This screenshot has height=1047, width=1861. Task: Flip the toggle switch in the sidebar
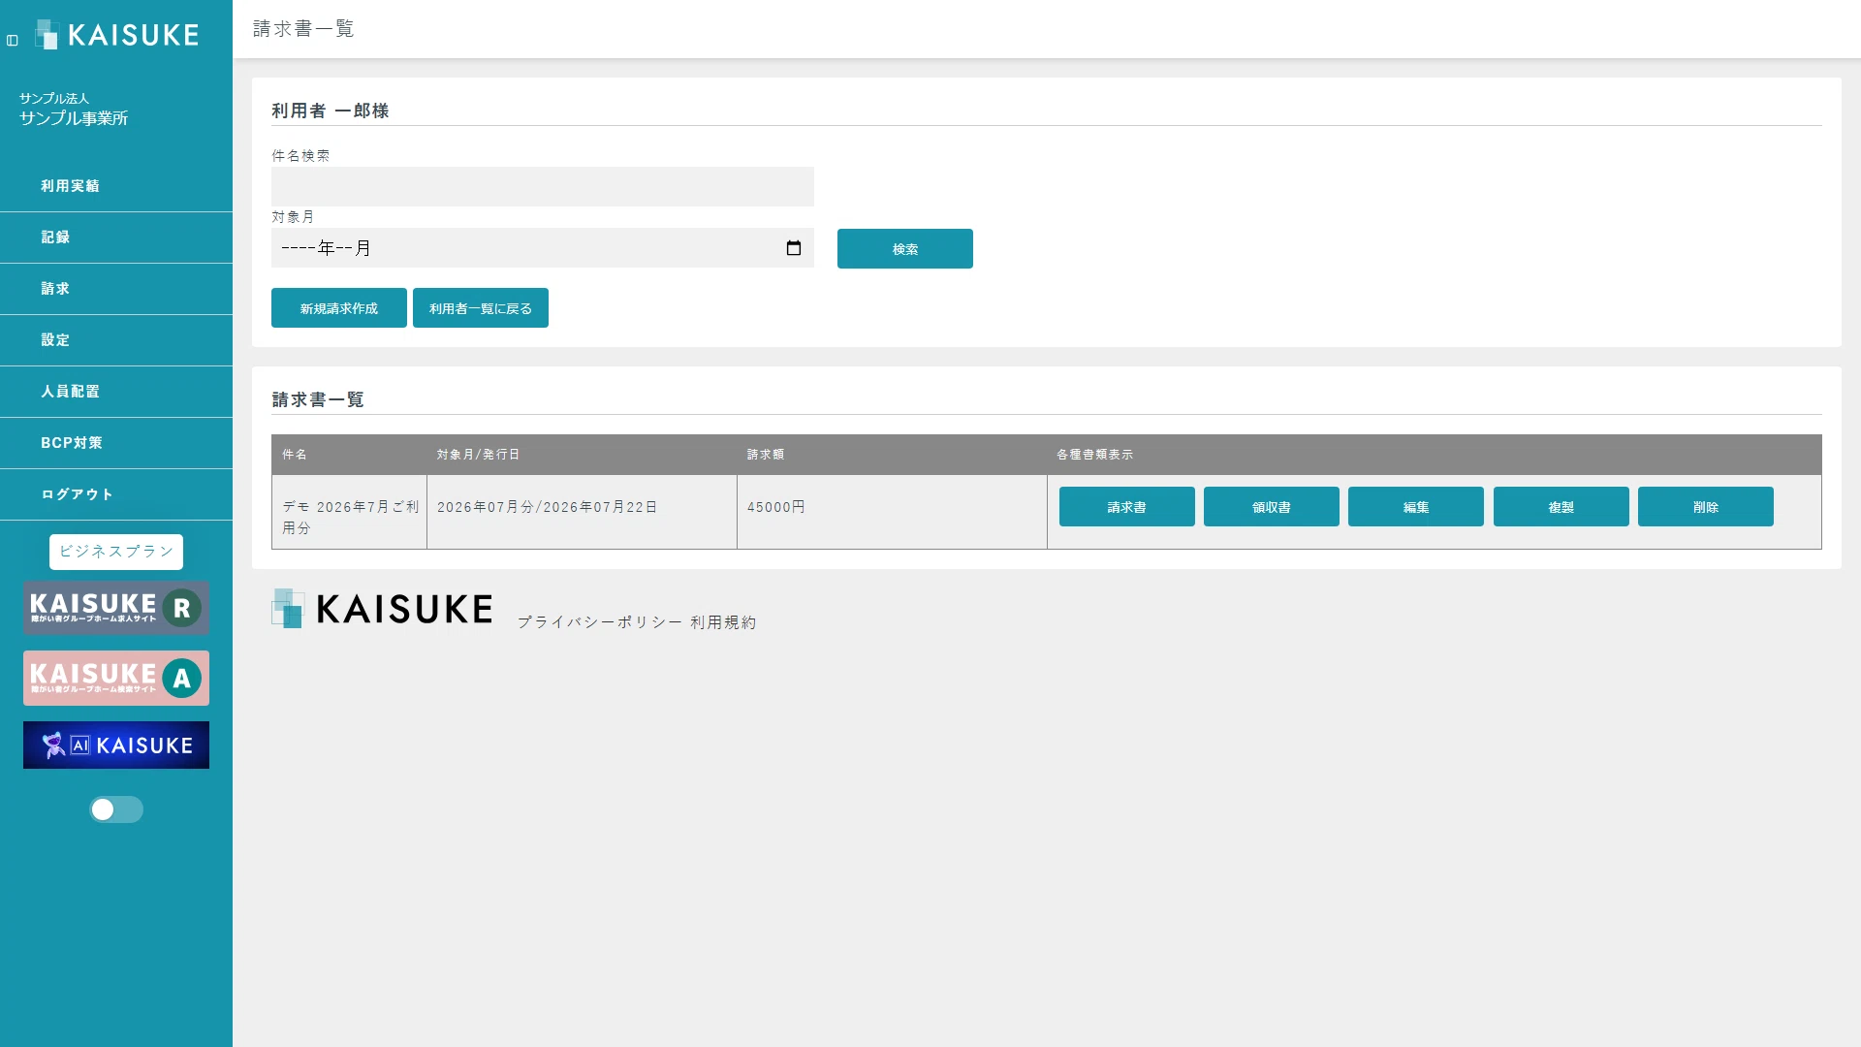(x=116, y=809)
